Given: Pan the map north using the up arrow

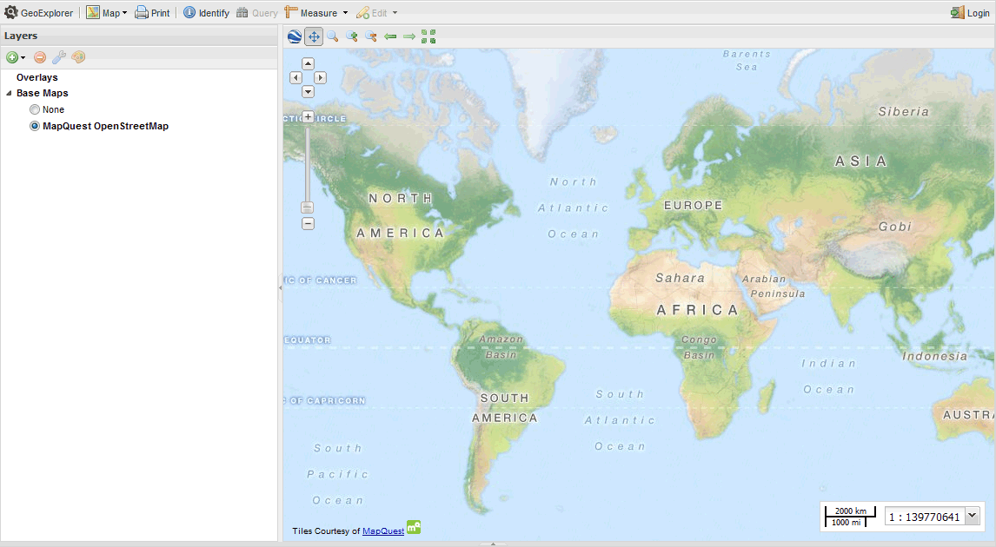Looking at the screenshot, I should coord(308,63).
